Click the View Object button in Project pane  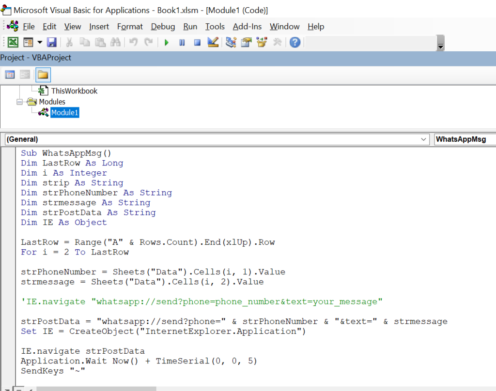click(x=25, y=75)
